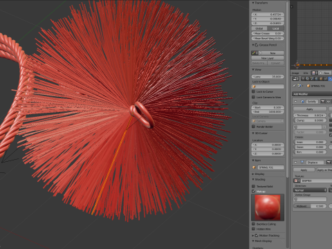
Task: Click the 3D Cursor Z location field
Action: coord(268,154)
